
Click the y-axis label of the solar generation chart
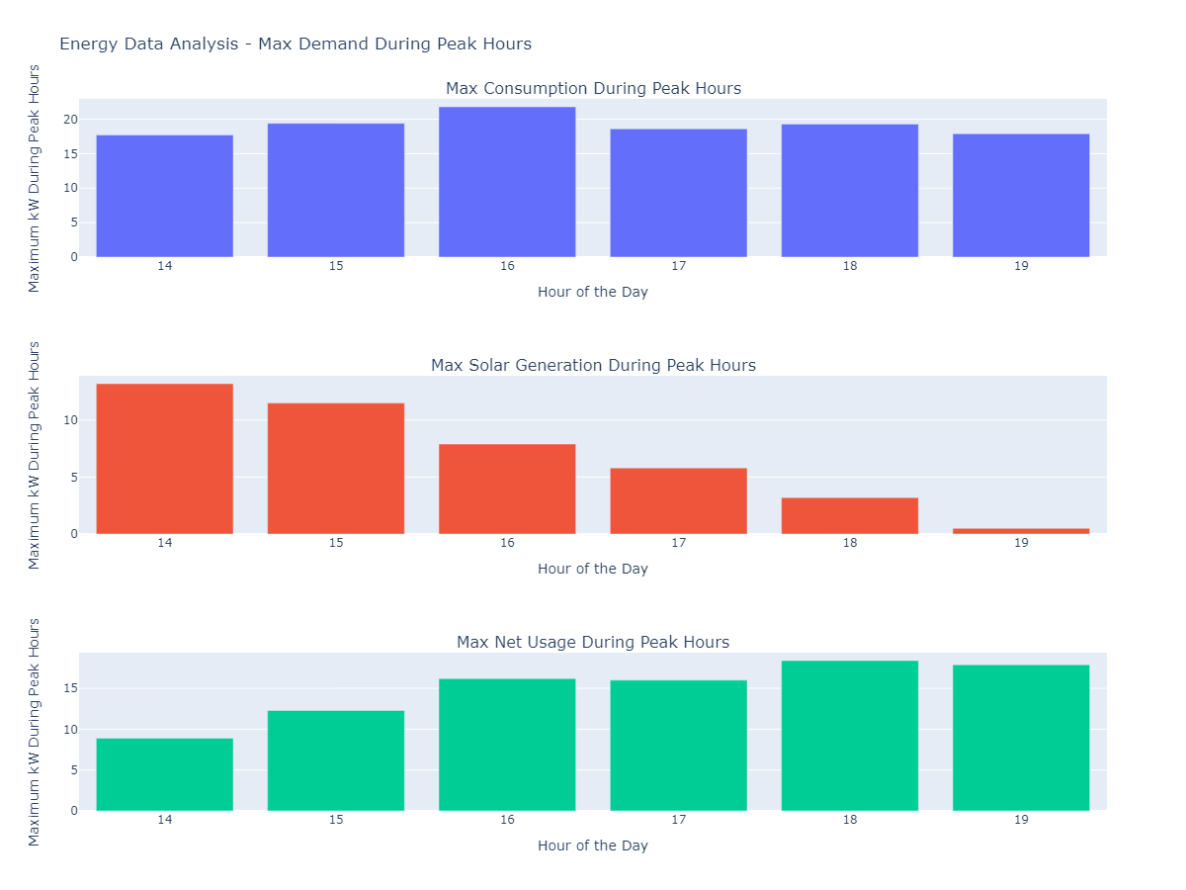pyautogui.click(x=35, y=455)
